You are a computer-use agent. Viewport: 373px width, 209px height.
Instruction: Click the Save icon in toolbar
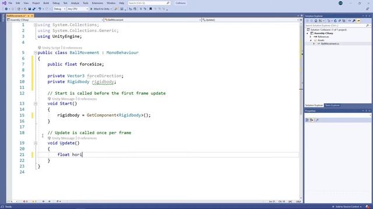[x=30, y=9]
